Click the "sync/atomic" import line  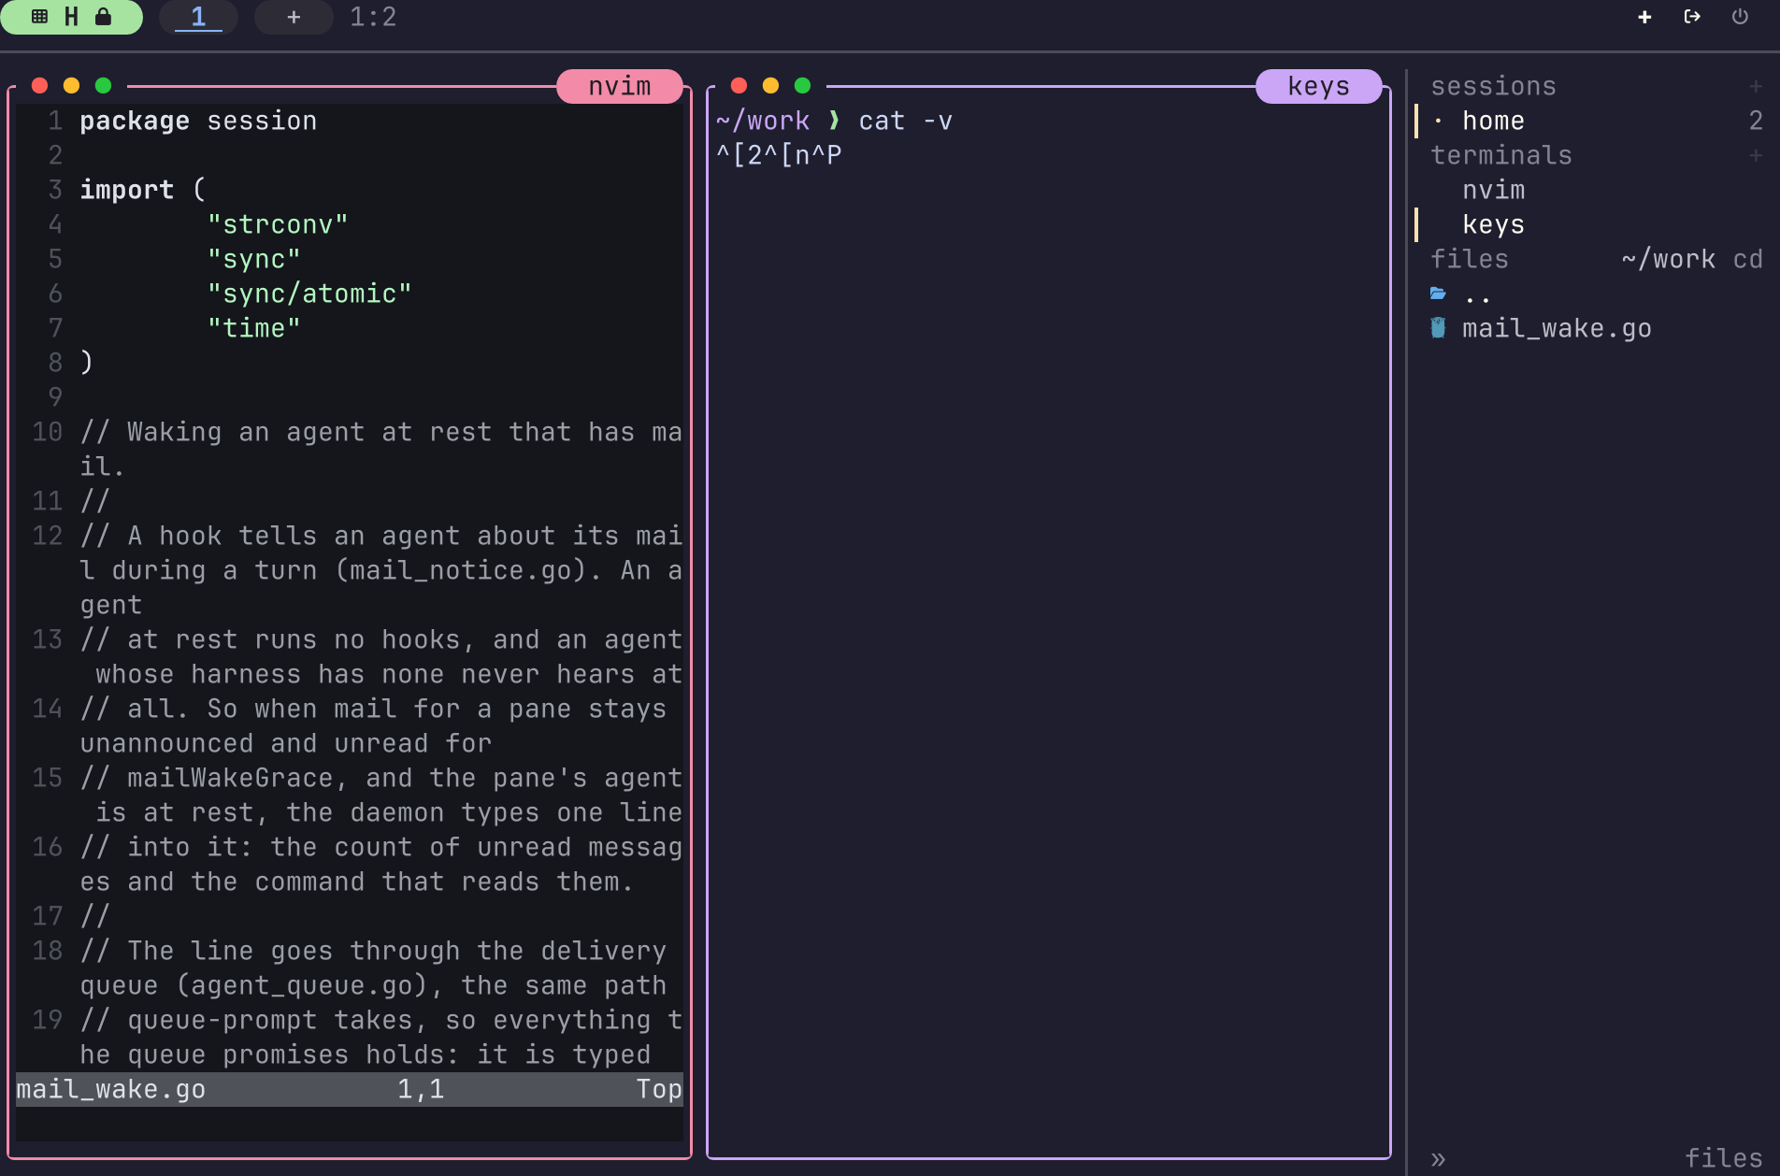(x=309, y=294)
